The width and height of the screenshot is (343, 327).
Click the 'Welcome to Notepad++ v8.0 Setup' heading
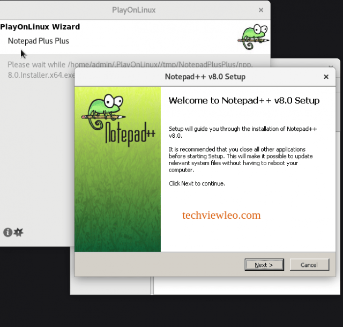244,100
